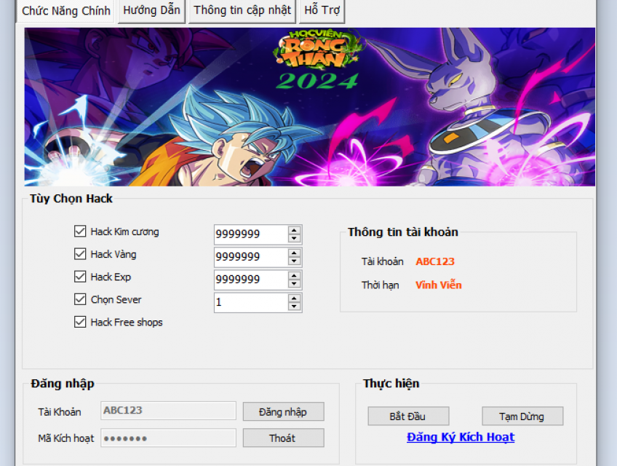Click the Rồng Thần 2024 banner image
The image size is (617, 466).
click(x=310, y=107)
